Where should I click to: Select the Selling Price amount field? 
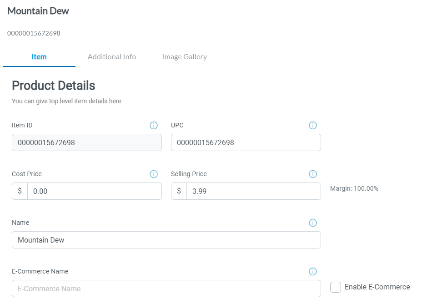click(254, 191)
